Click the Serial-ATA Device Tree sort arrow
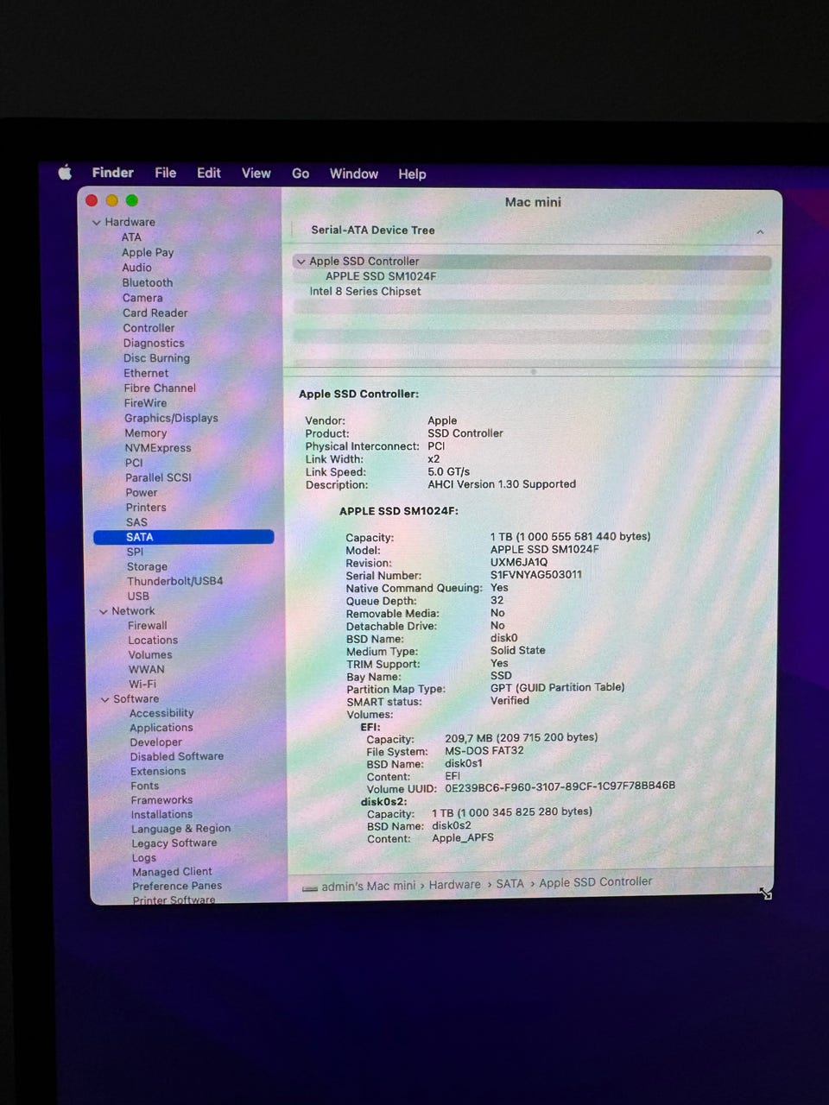Screen dimensions: 829x1105 760,231
